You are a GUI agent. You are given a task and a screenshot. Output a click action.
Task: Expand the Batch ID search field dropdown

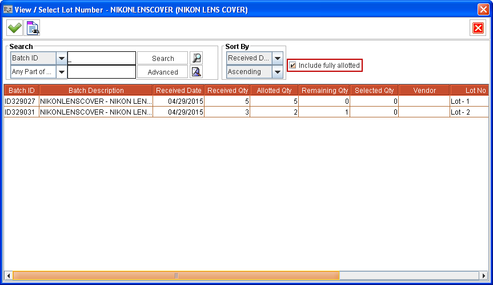click(61, 58)
